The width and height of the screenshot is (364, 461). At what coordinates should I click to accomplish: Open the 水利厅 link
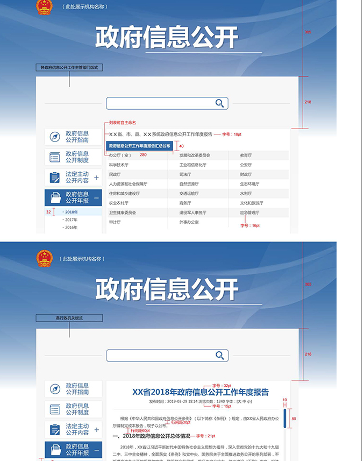click(x=246, y=194)
